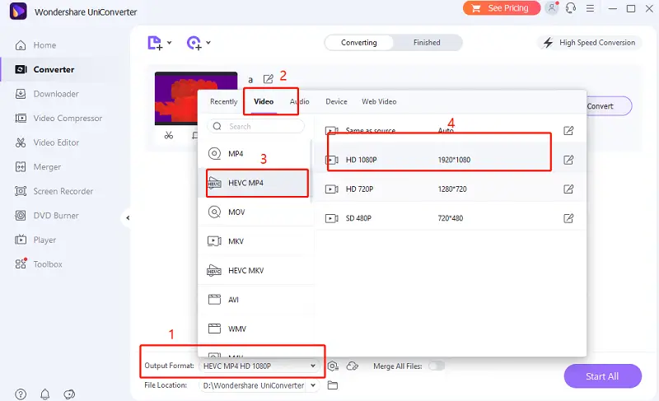
Task: Click the scissors trim icon
Action: (x=169, y=135)
